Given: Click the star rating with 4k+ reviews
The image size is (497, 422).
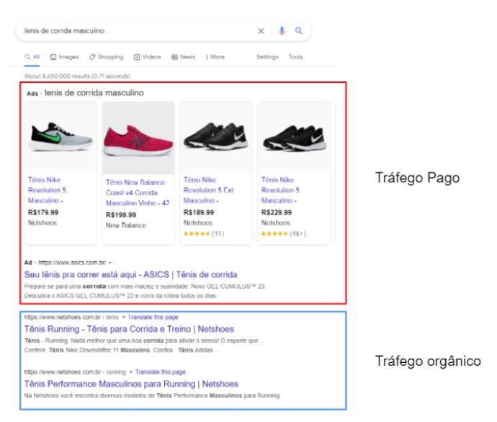Looking at the screenshot, I should coord(283,234).
